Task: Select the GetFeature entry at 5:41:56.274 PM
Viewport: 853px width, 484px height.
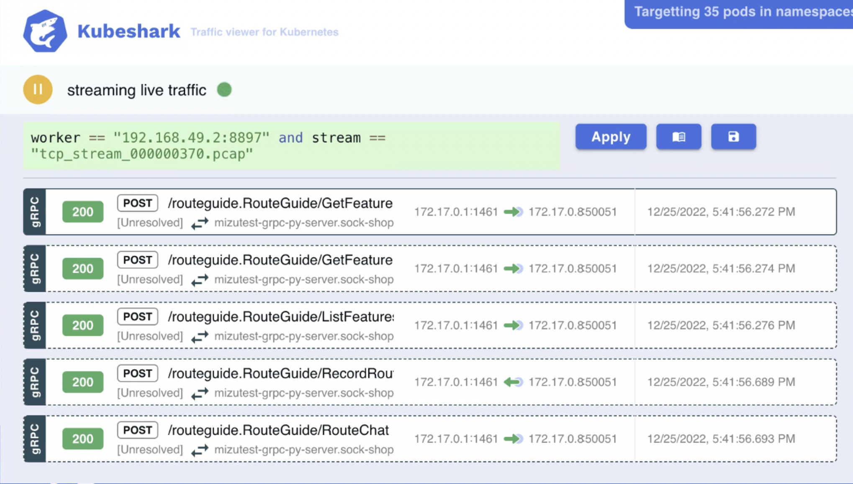Action: click(430, 268)
